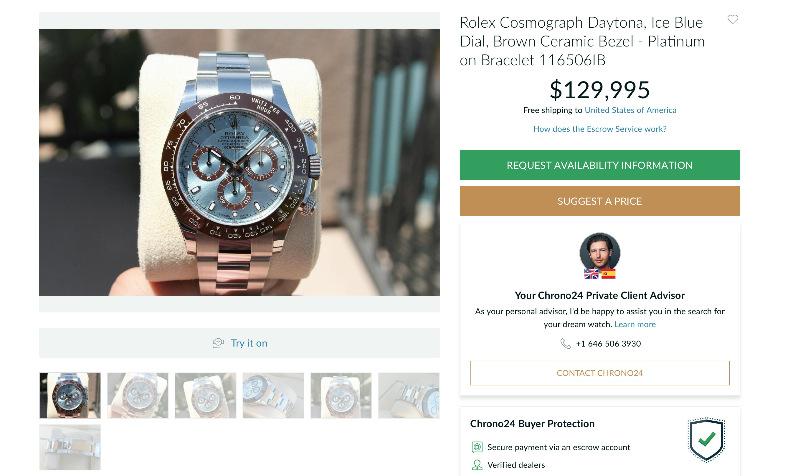Select the second watch thumbnail
The width and height of the screenshot is (793, 476).
[138, 395]
